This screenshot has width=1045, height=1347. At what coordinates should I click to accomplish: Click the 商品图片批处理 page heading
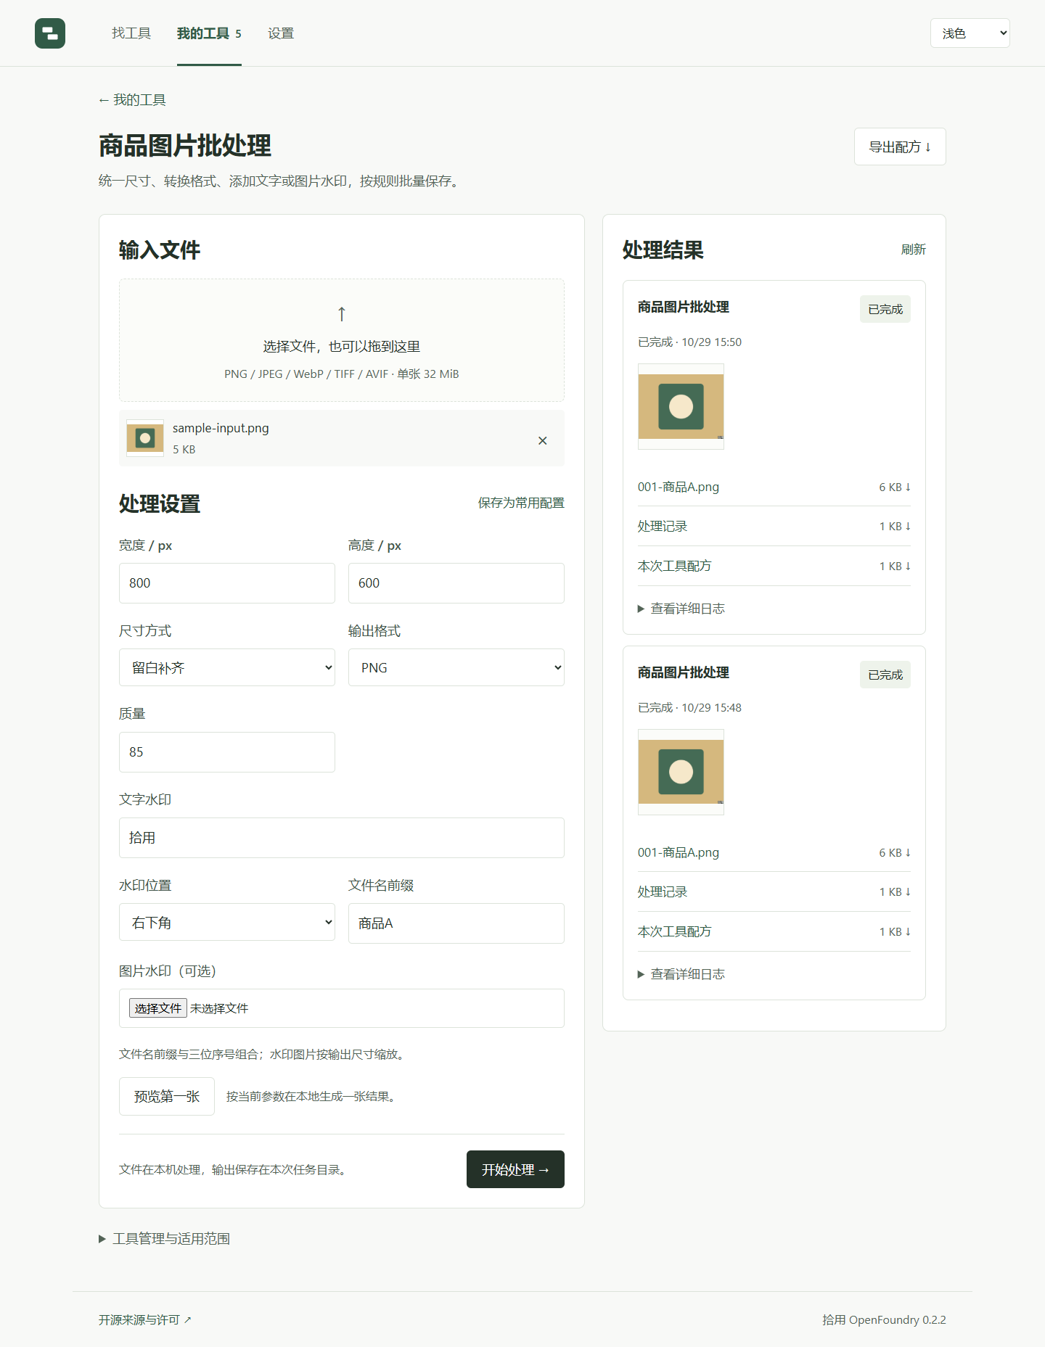[x=185, y=146]
